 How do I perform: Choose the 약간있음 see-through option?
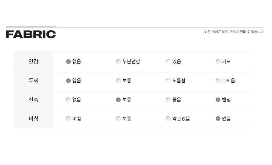(x=168, y=119)
